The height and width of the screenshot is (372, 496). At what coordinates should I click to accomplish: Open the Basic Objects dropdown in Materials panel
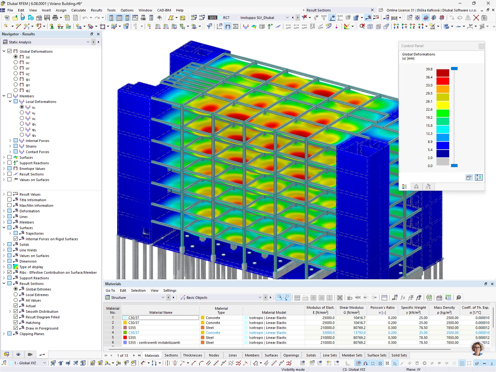(260, 297)
